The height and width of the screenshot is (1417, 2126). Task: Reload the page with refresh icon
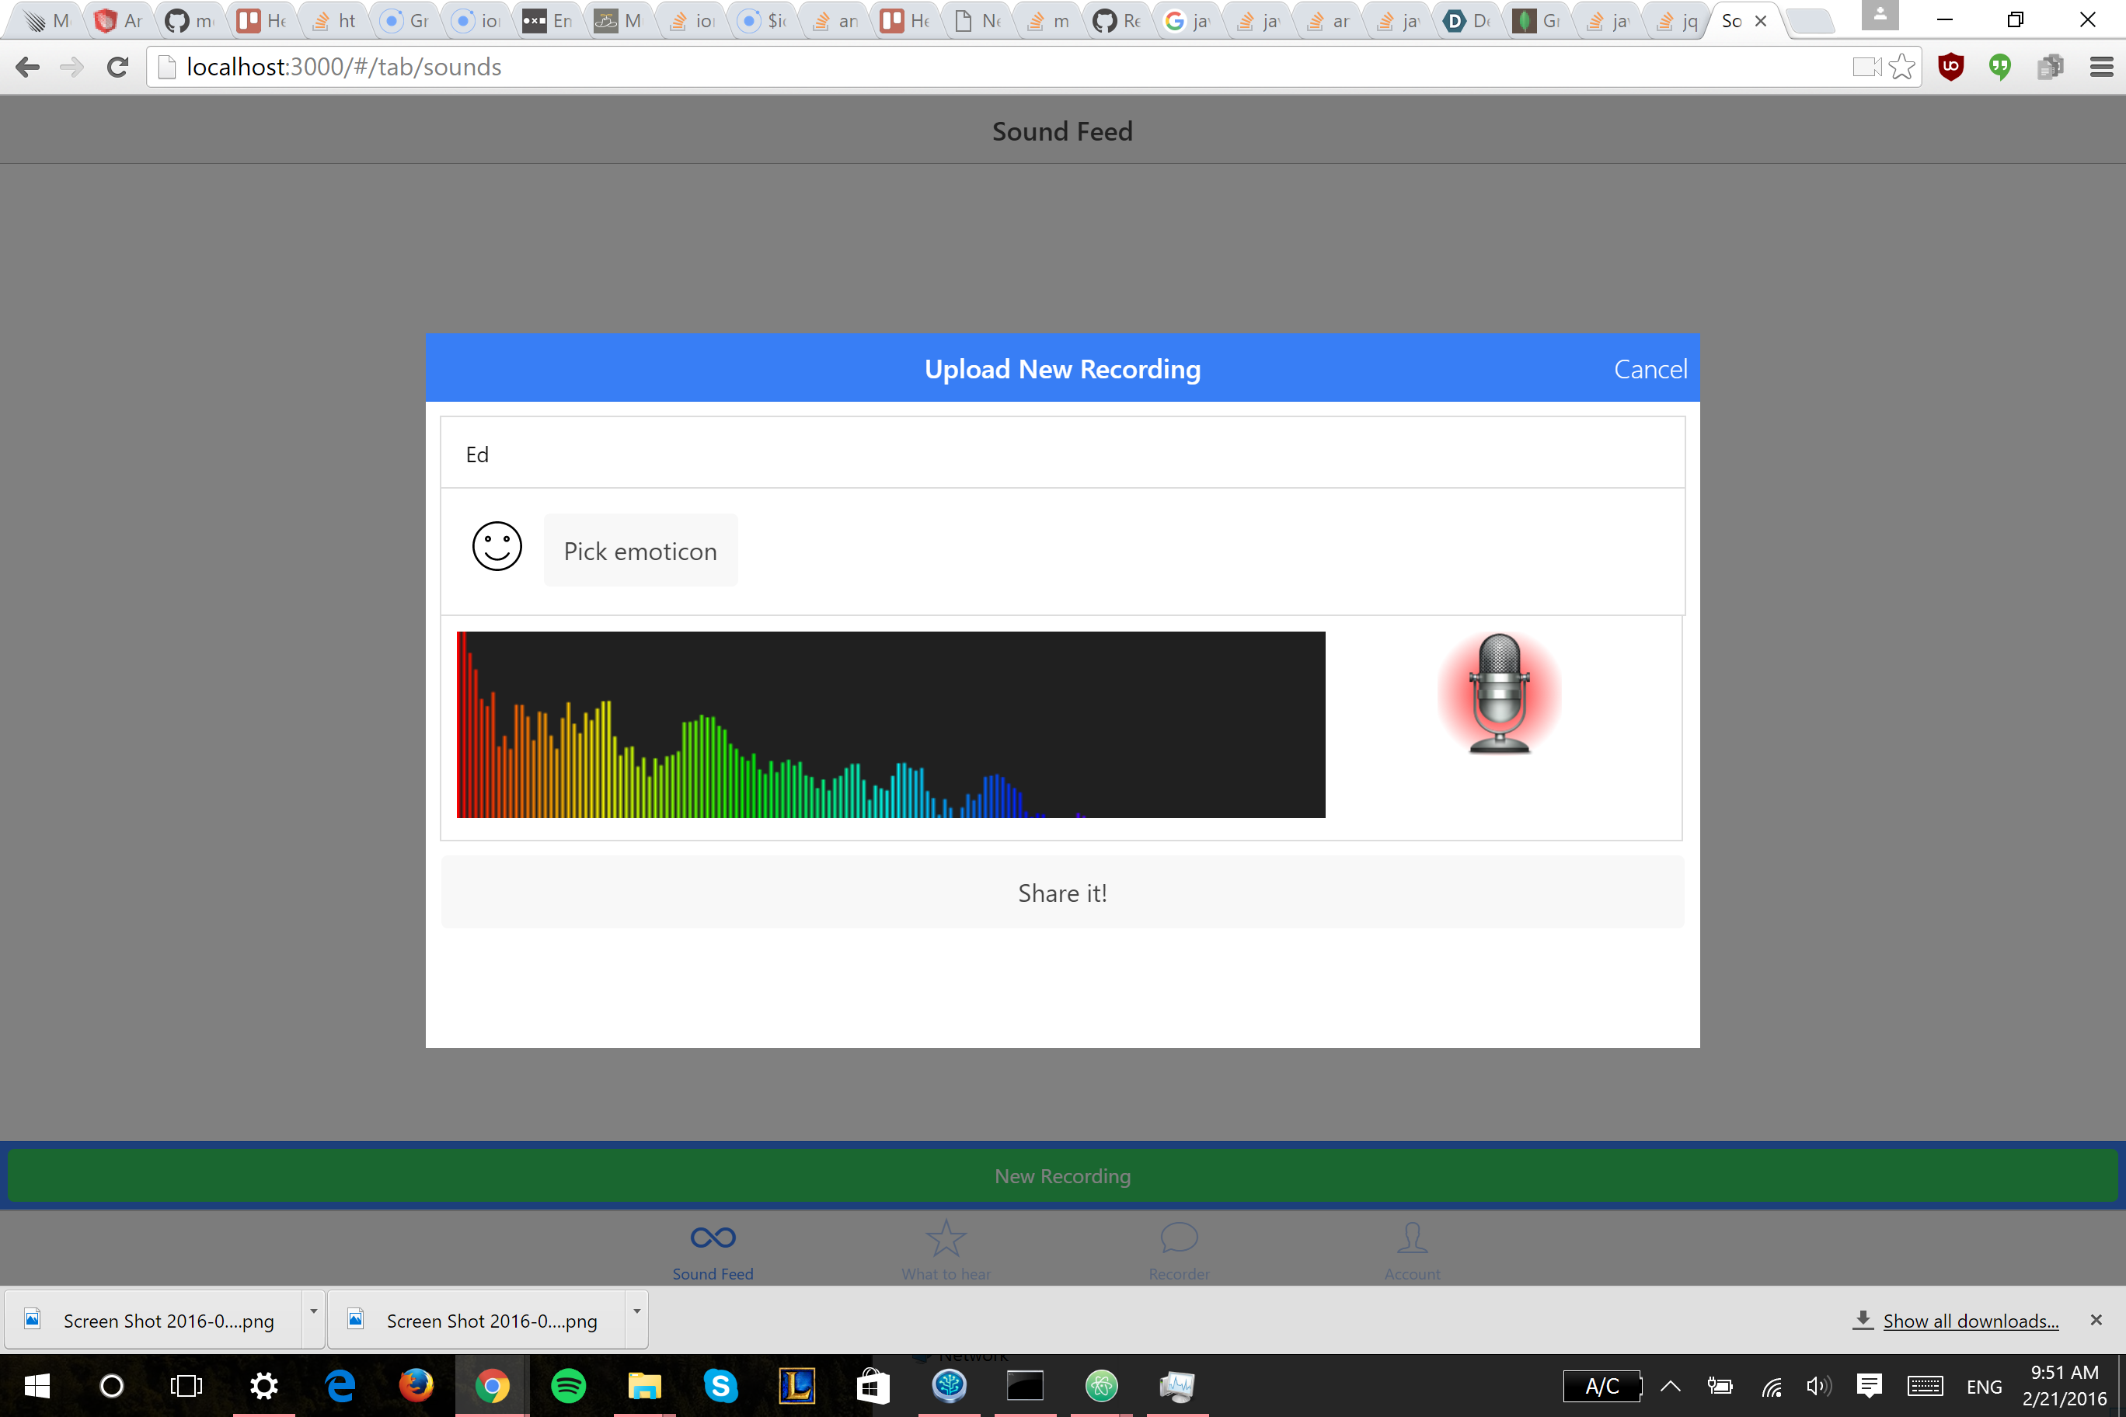(117, 67)
